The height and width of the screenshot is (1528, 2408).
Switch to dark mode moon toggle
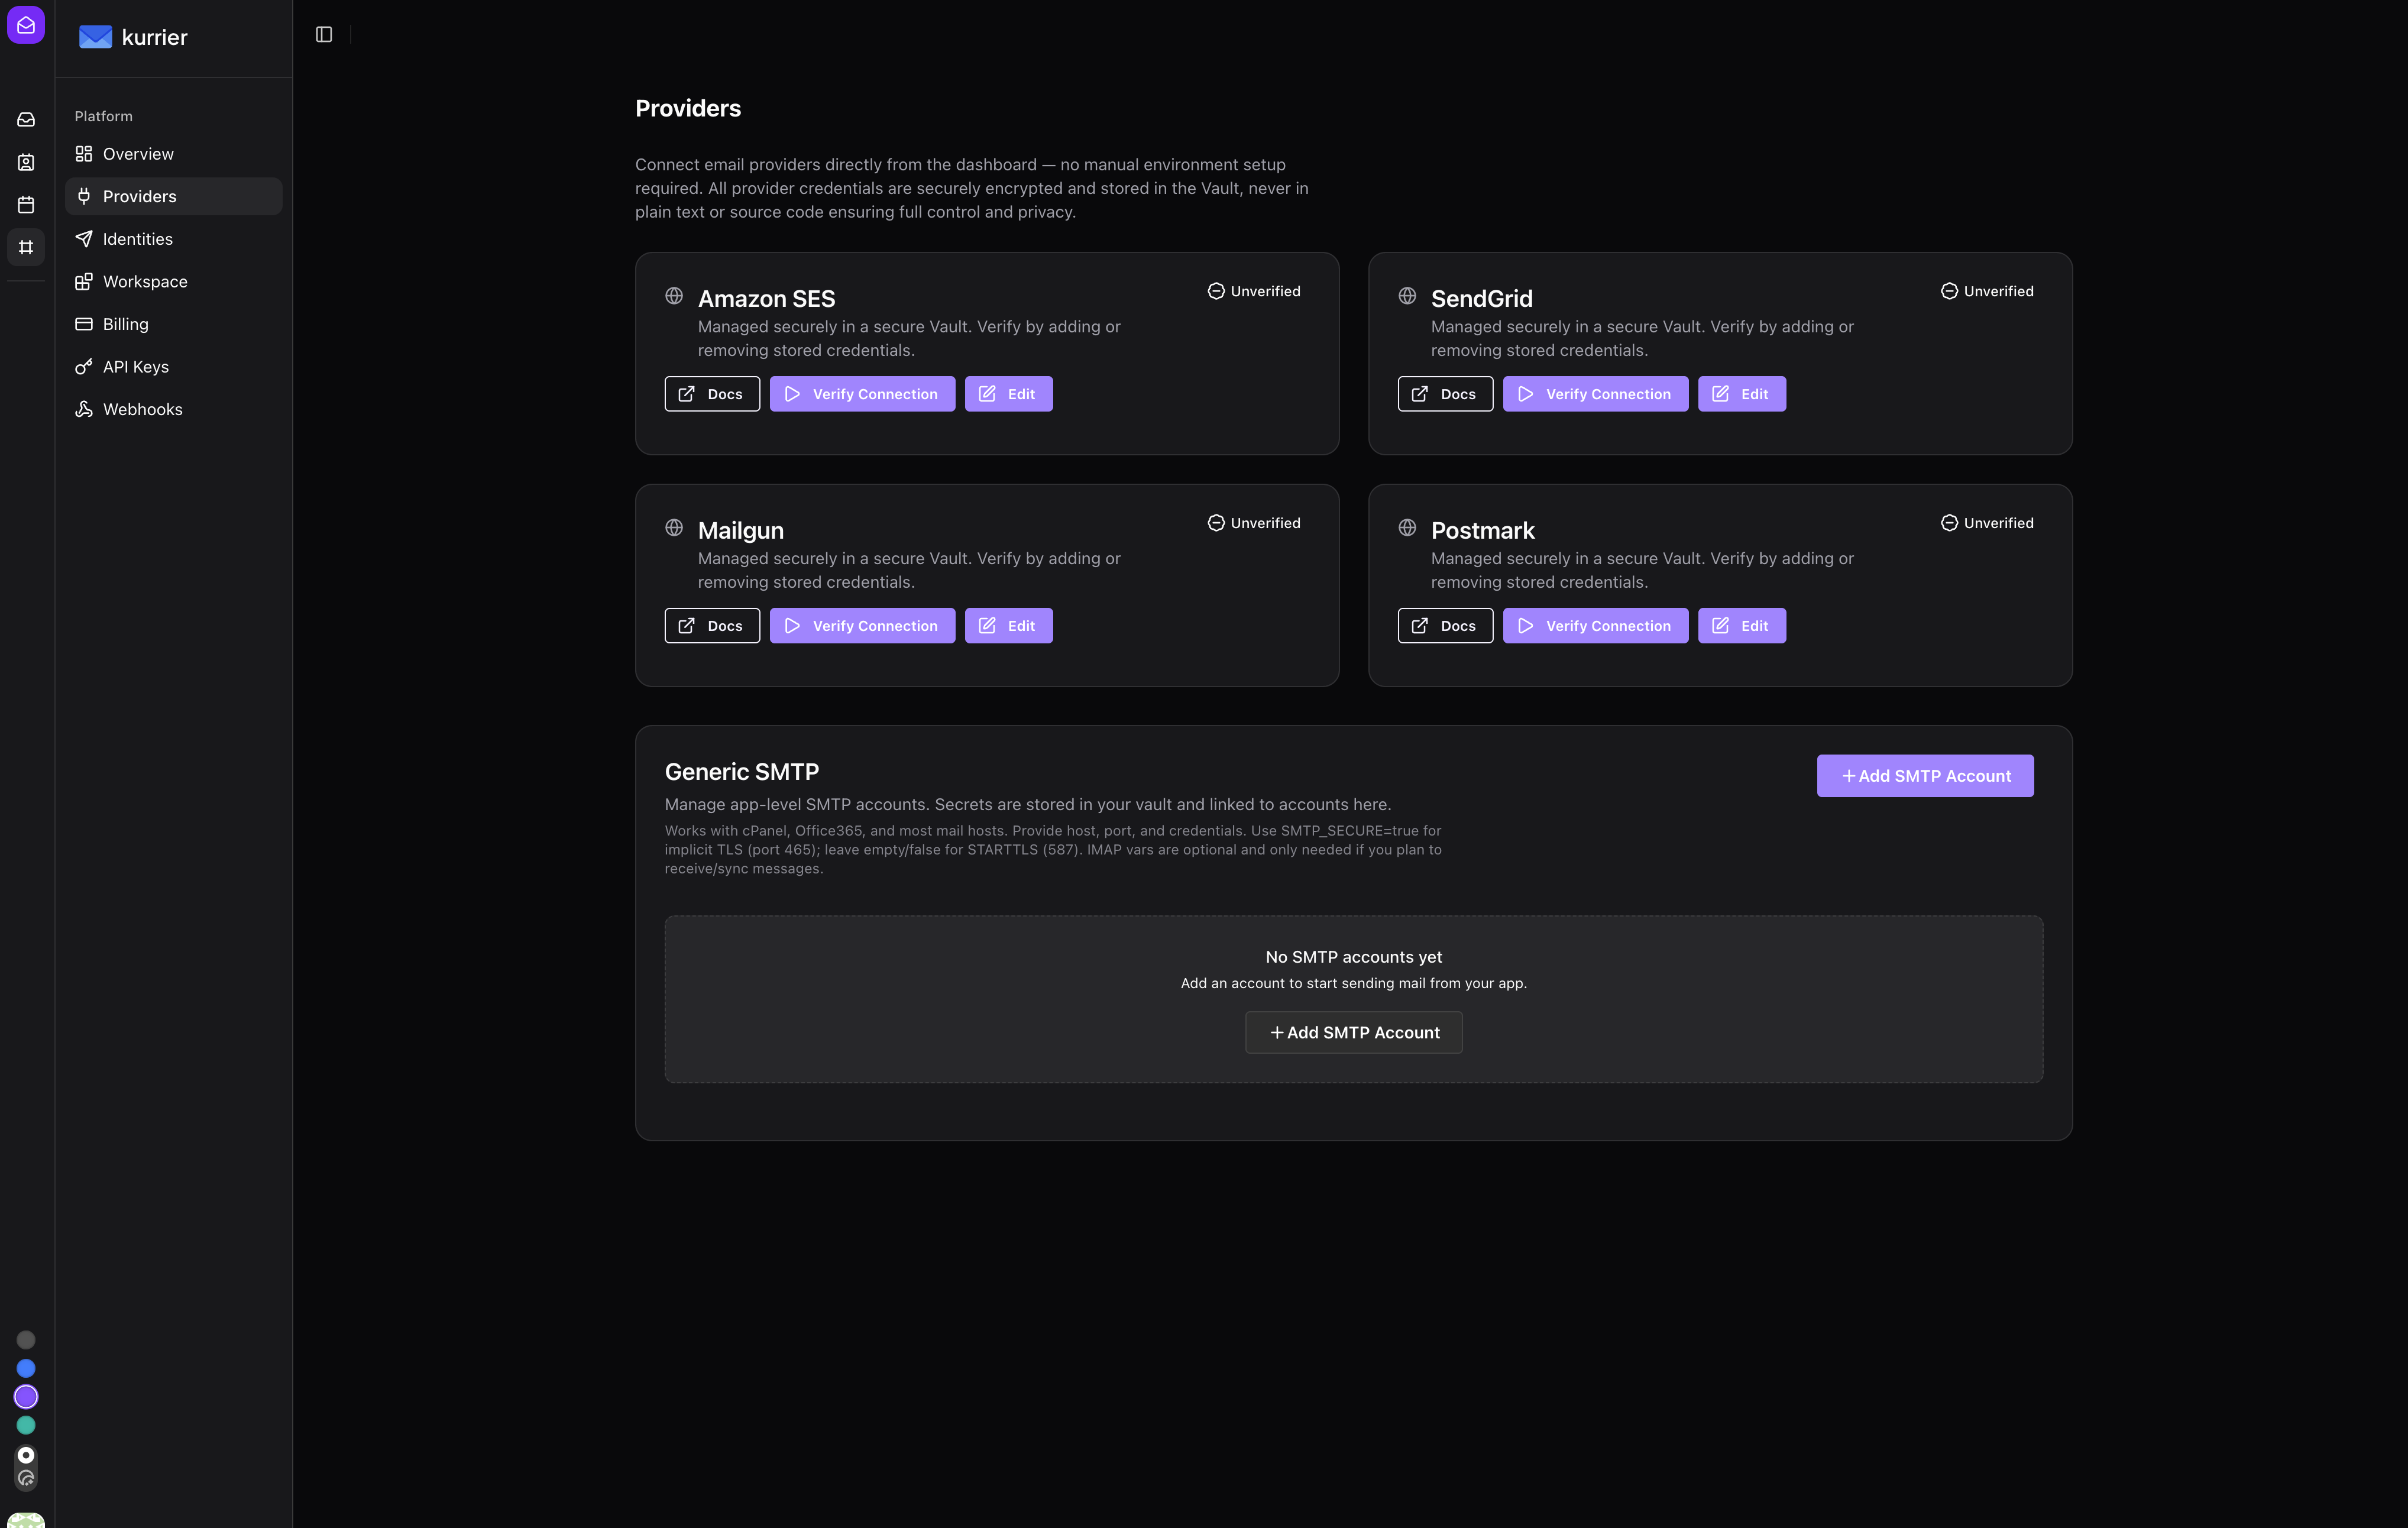click(26, 1478)
